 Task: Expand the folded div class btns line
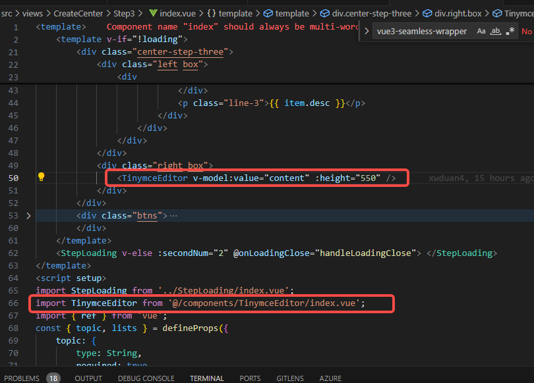point(28,216)
